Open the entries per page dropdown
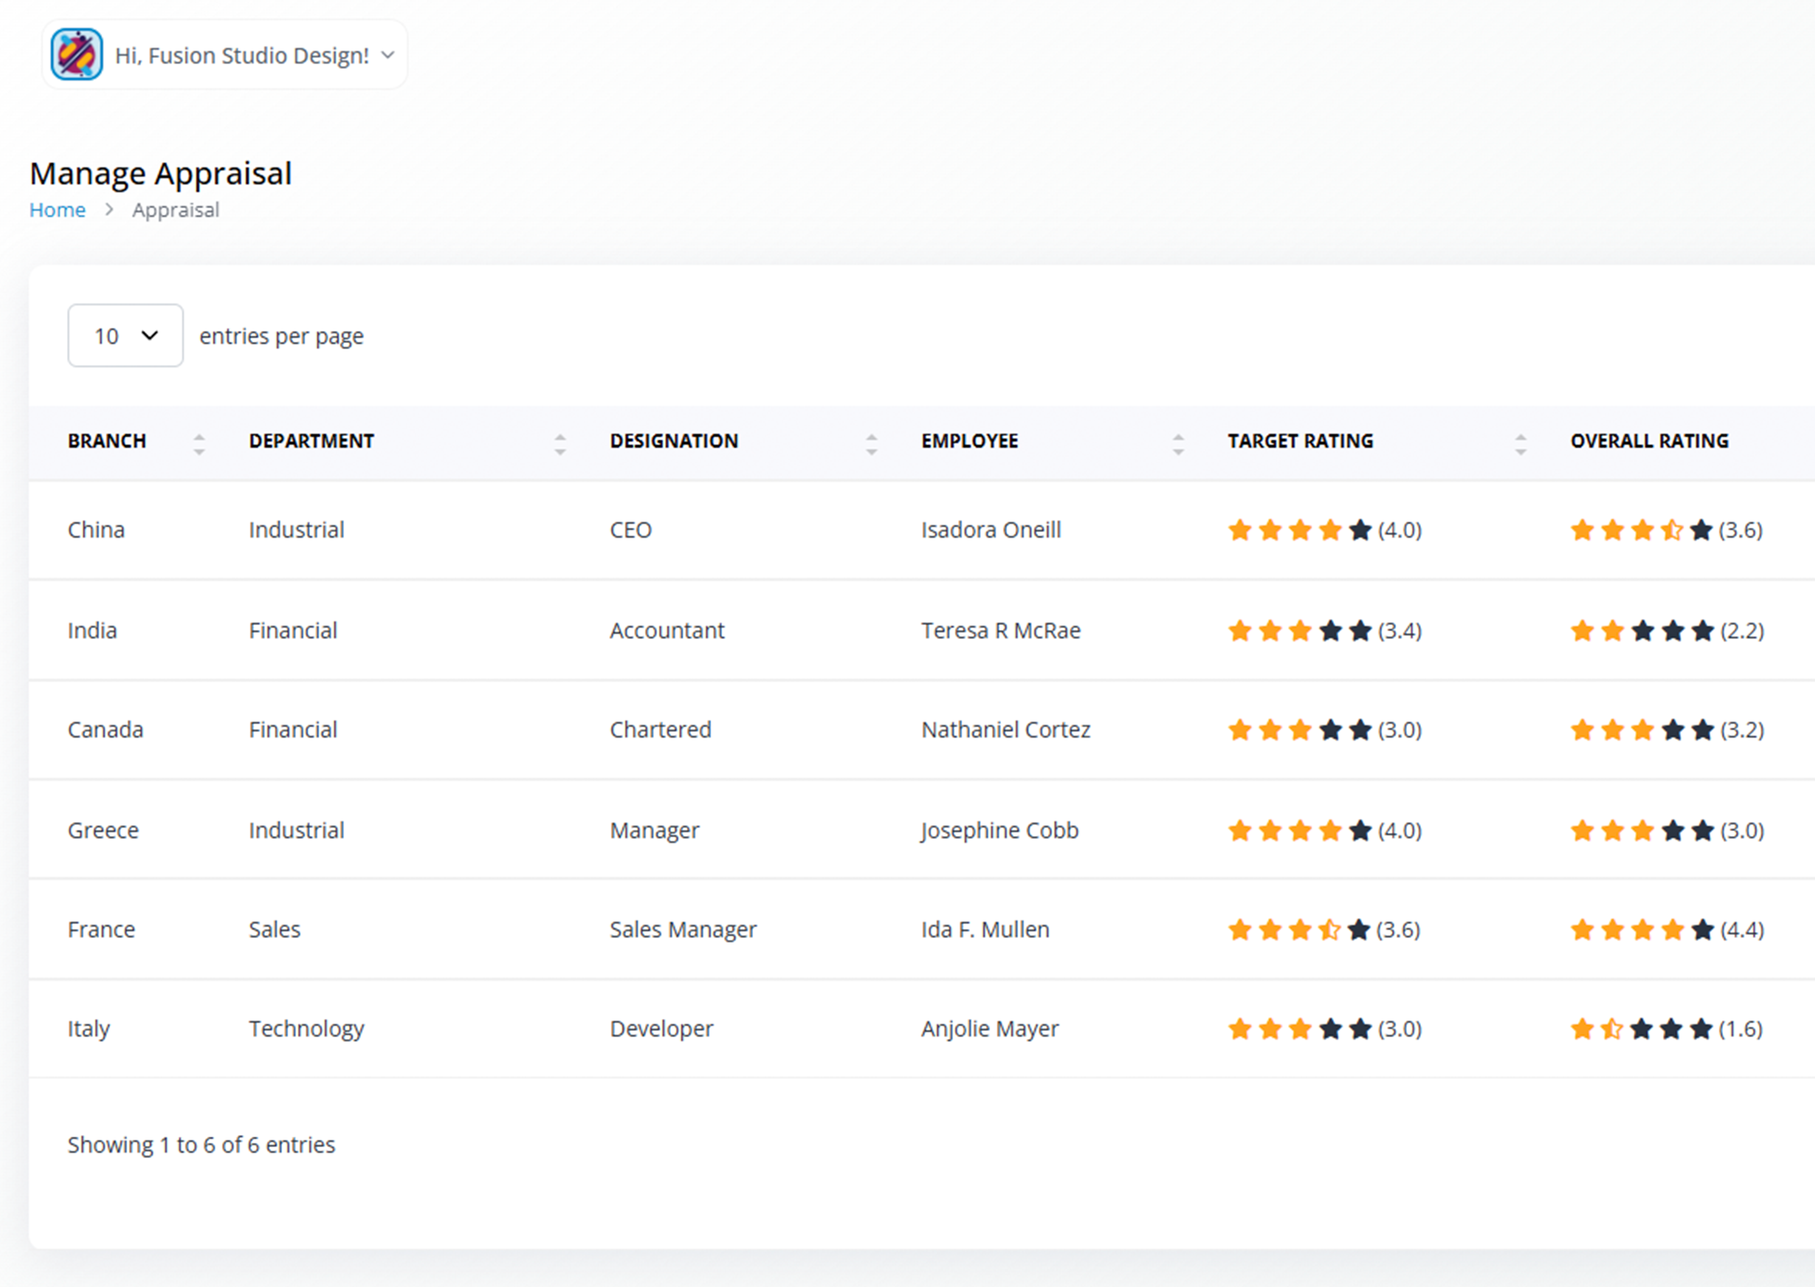The width and height of the screenshot is (1815, 1287). point(125,335)
